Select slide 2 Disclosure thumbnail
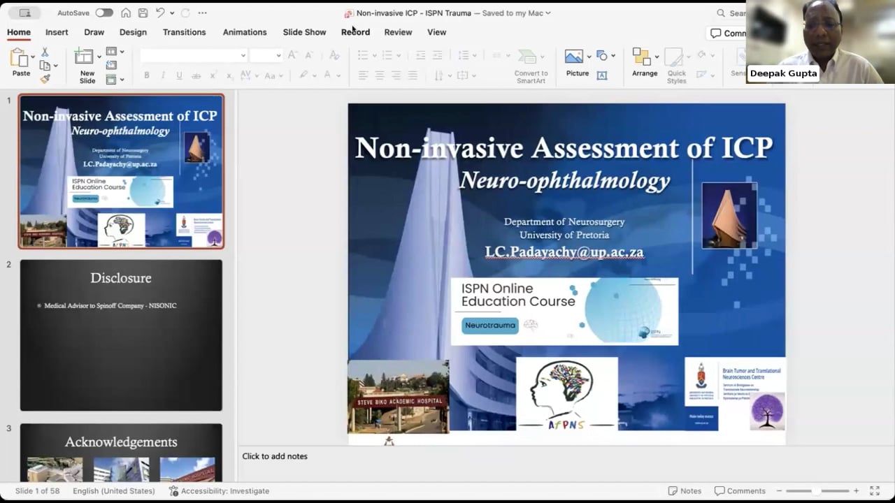895x503 pixels. tap(121, 335)
